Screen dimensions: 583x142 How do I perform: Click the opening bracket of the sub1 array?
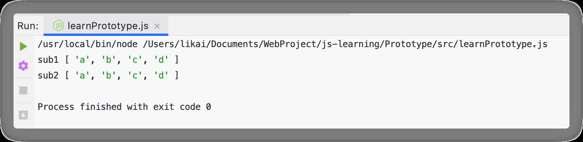[67, 60]
